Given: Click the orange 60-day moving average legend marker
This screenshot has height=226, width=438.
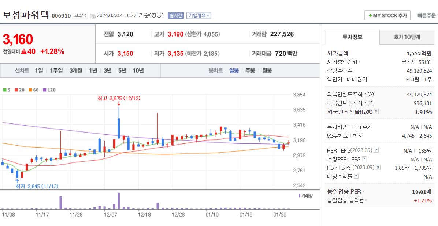Looking at the screenshot, I should point(30,90).
